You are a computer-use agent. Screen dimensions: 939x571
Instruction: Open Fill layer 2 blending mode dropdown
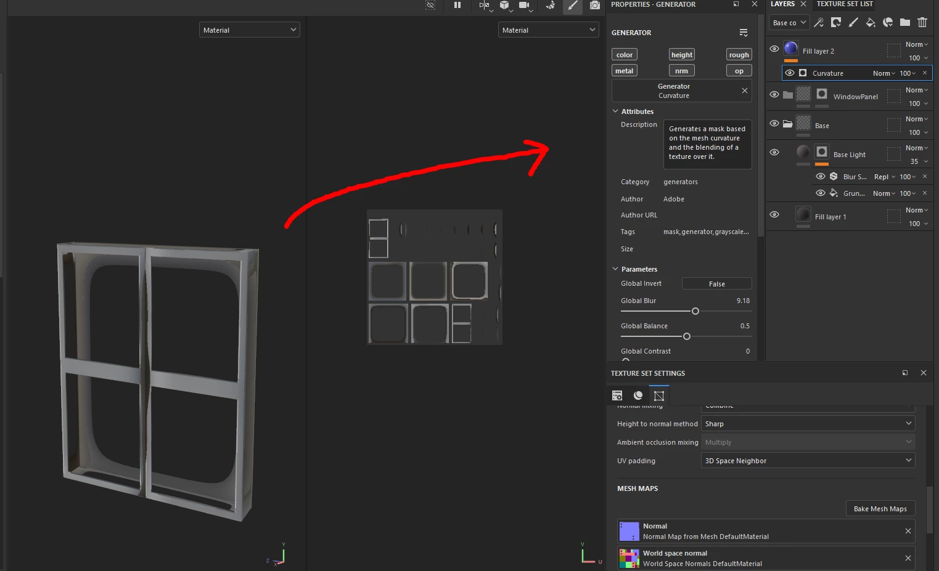click(917, 44)
